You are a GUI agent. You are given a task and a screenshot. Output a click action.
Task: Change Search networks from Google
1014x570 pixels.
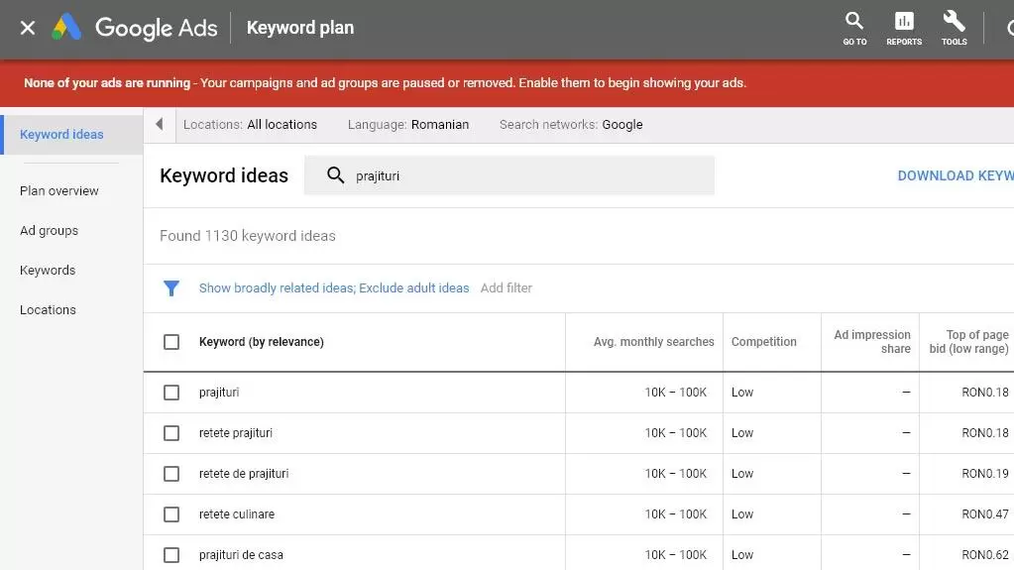(571, 125)
